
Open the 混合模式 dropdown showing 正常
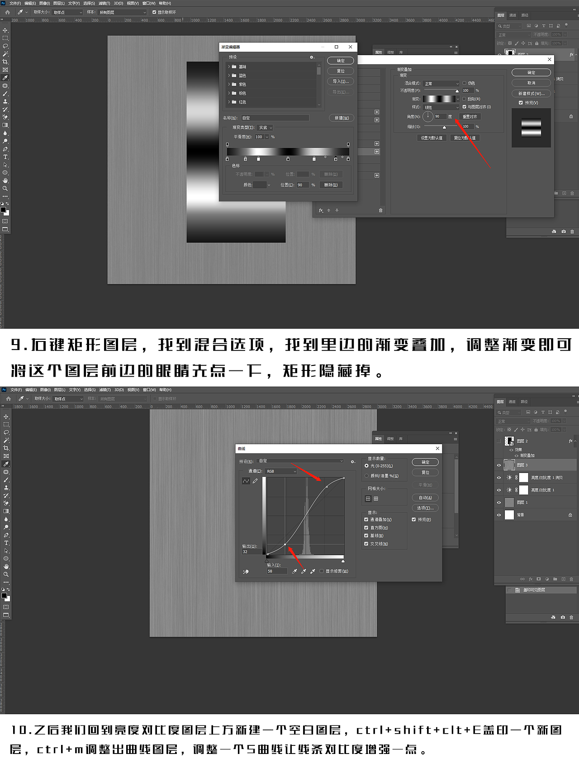441,83
